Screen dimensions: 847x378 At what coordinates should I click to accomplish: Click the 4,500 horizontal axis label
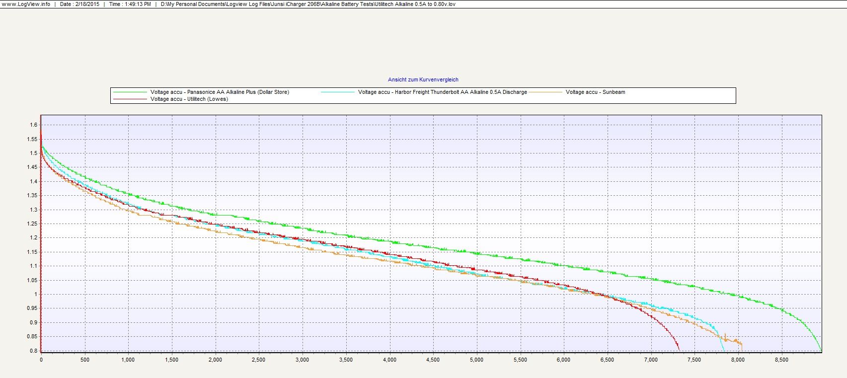(x=433, y=360)
